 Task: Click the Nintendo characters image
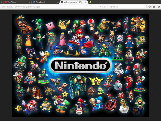pos(80,65)
